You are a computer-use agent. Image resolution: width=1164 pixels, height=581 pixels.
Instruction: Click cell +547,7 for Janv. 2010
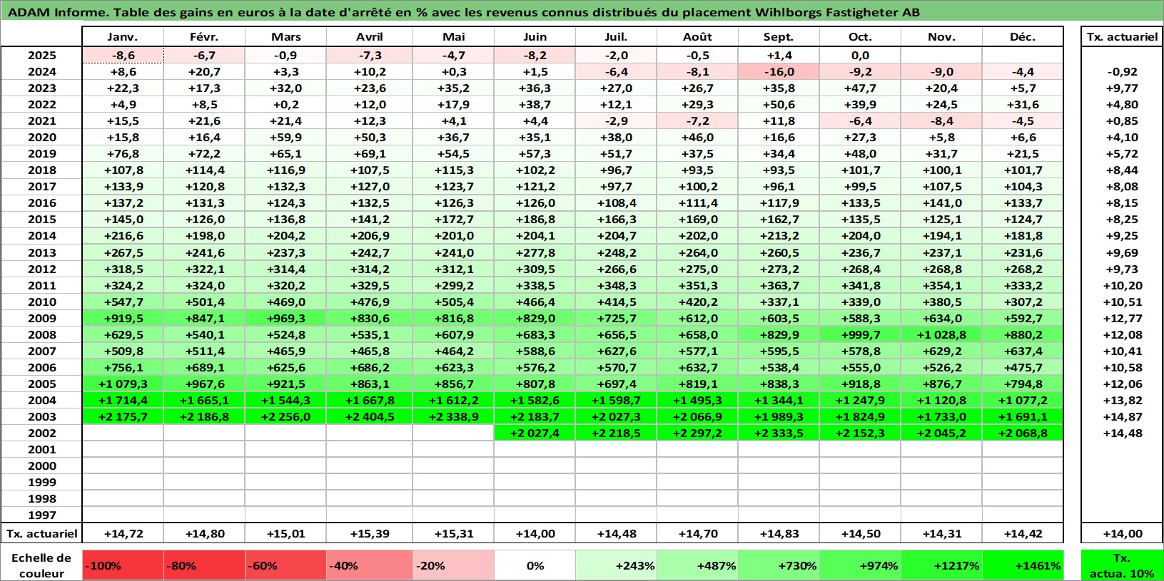click(x=123, y=302)
